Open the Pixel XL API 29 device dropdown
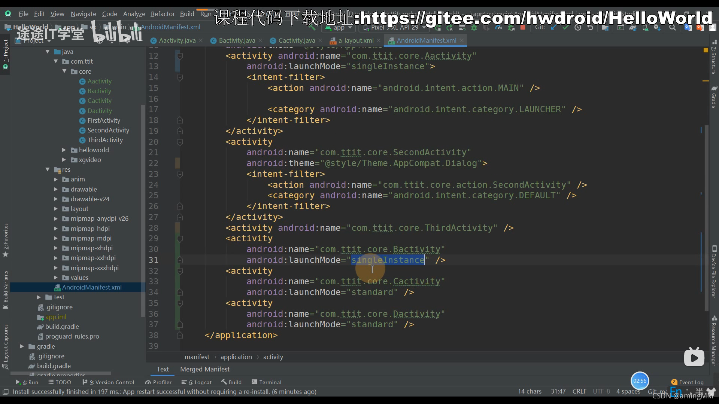Screen dimensions: 719x404 (394, 27)
